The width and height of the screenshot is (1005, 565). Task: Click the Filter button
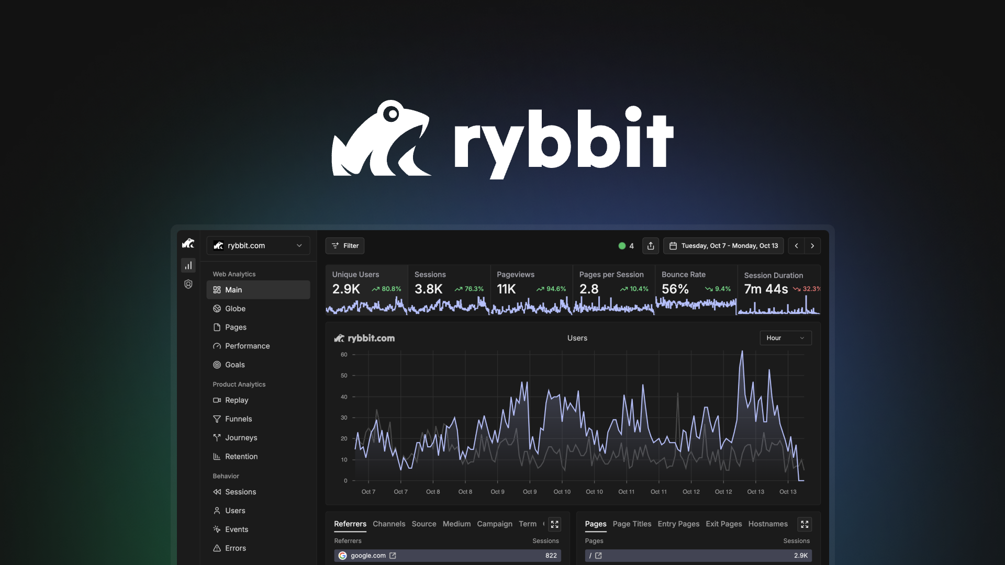[x=344, y=245]
